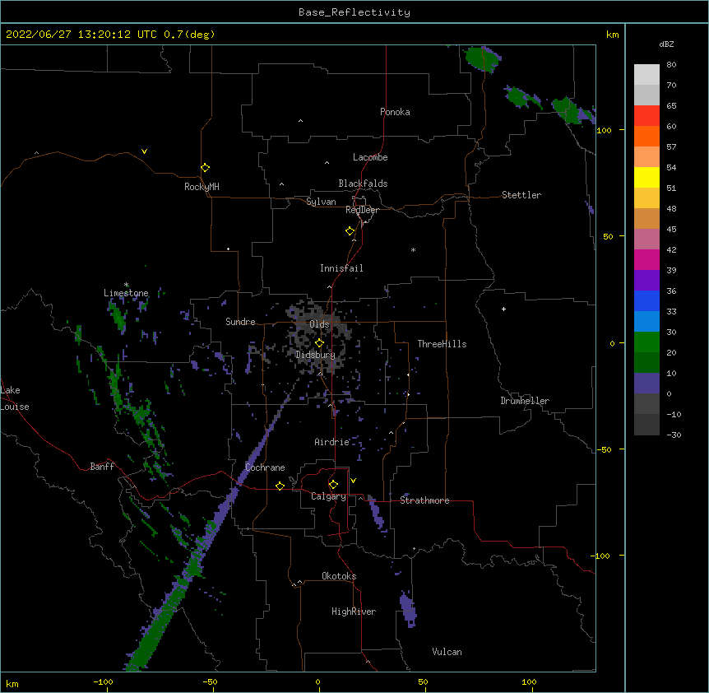The height and width of the screenshot is (693, 709).
Task: Click the Sylvan label
Action: click(x=321, y=202)
